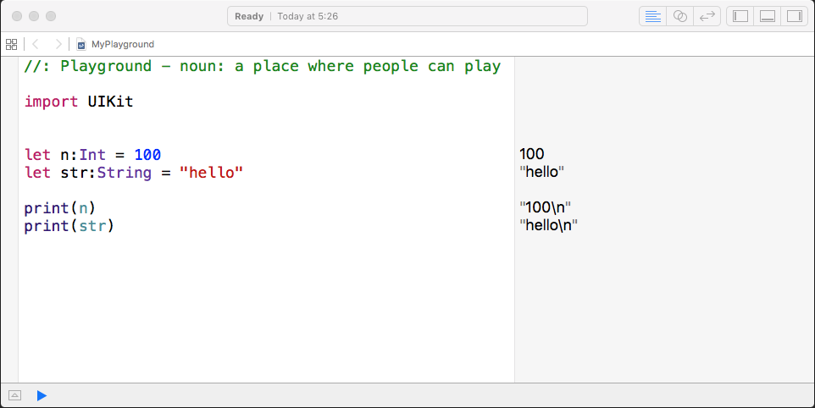Toggle the utilities panel
This screenshot has height=408, width=815.
(794, 16)
